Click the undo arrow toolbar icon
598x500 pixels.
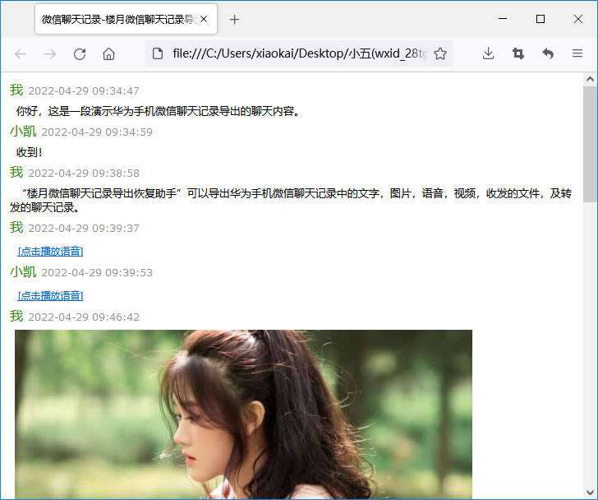point(548,53)
